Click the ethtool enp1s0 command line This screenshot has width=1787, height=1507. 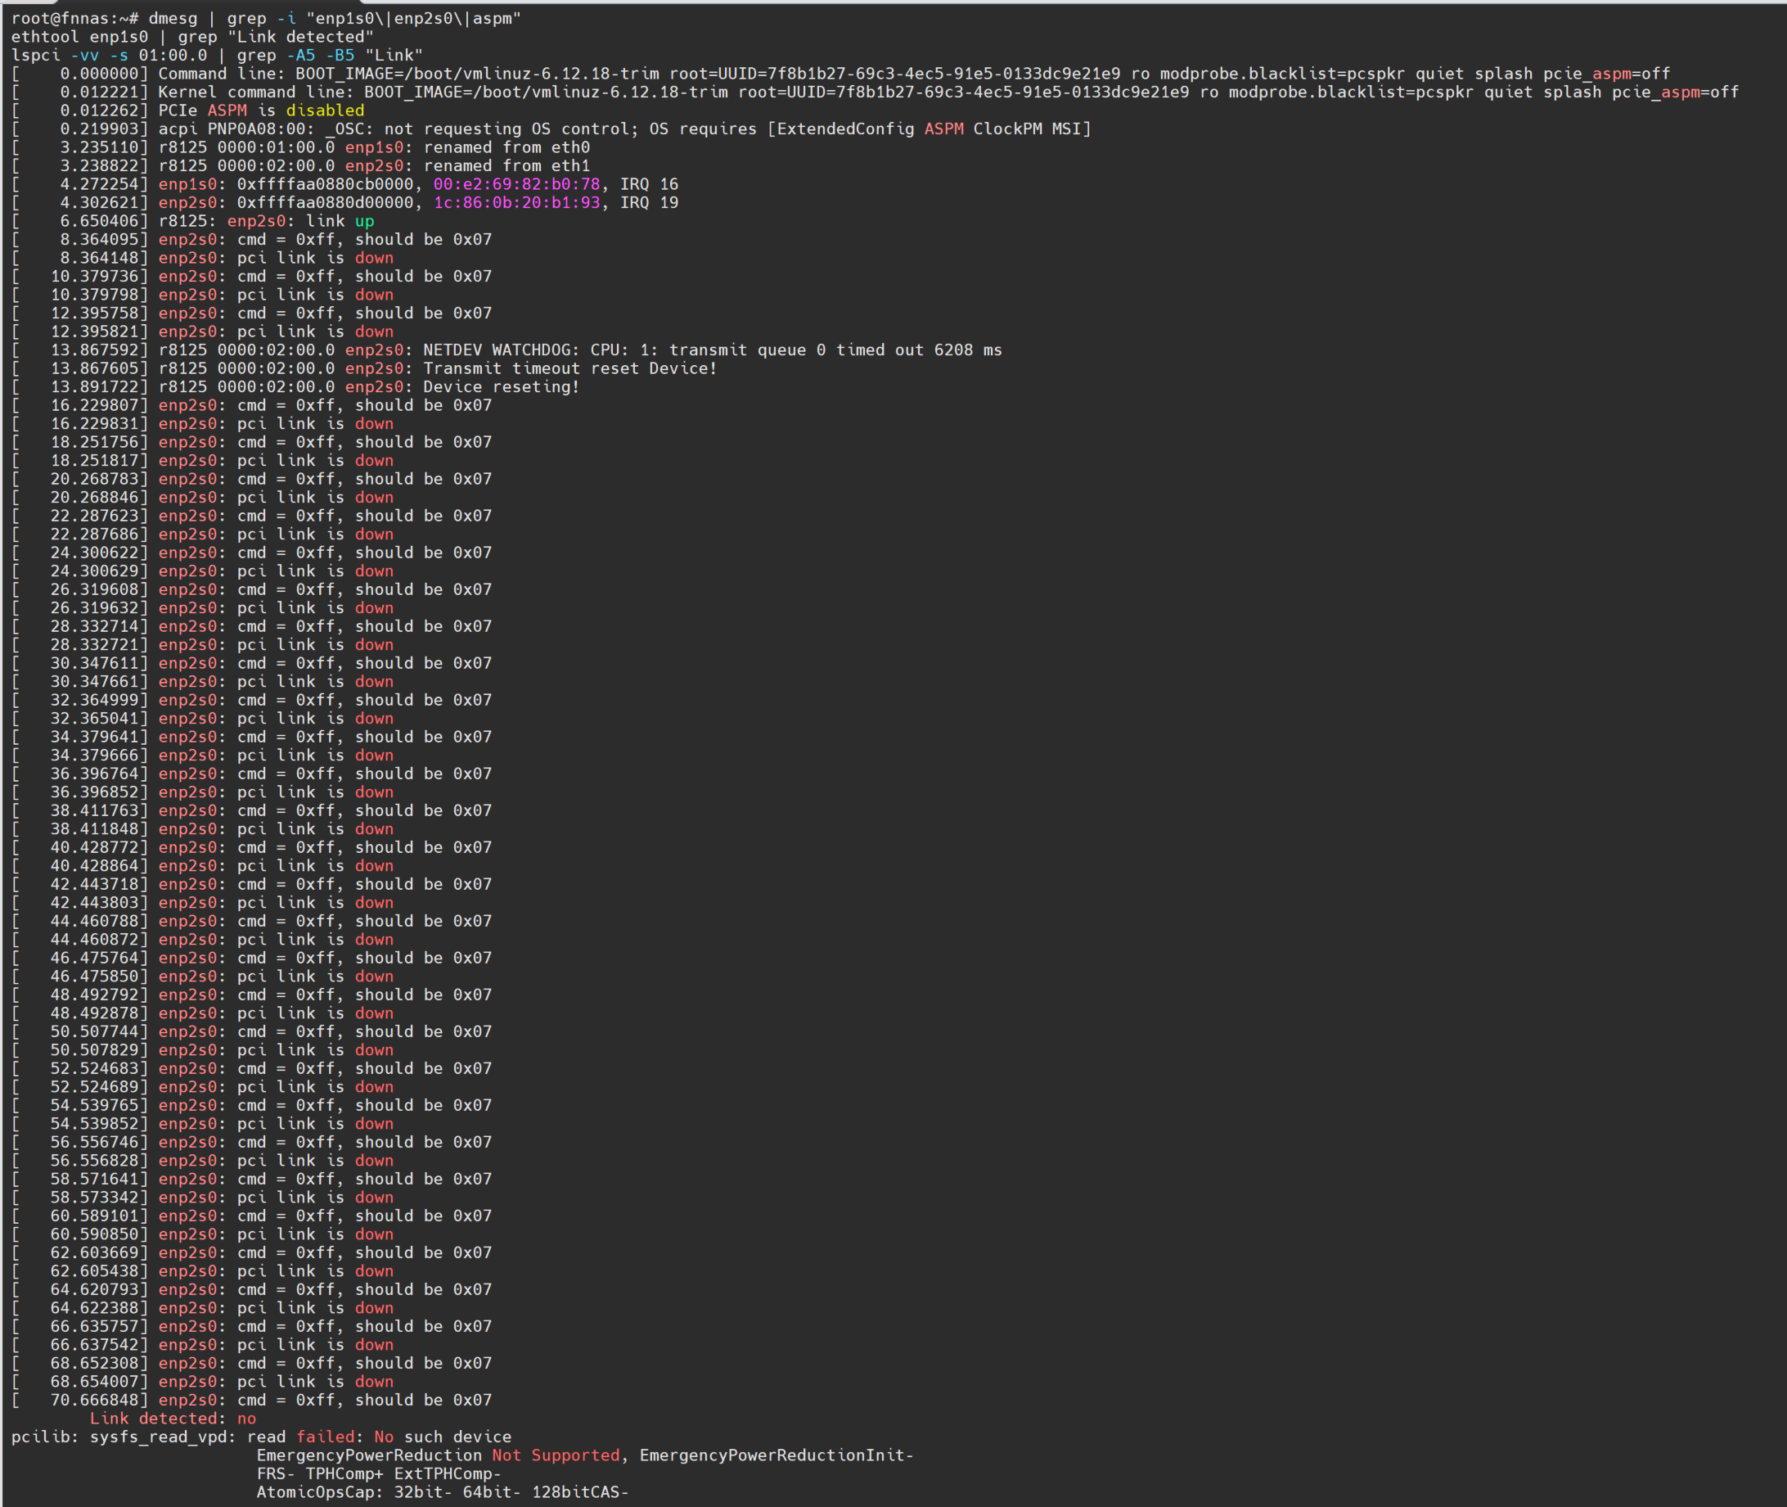192,37
